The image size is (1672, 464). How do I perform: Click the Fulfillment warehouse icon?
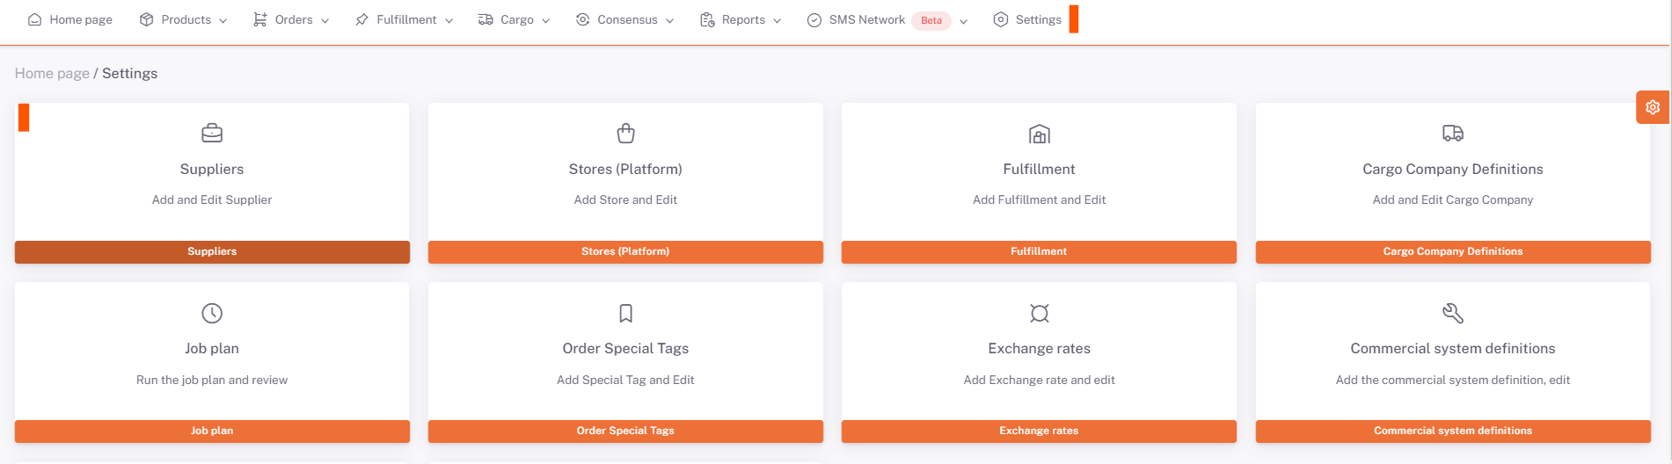pos(1039,134)
